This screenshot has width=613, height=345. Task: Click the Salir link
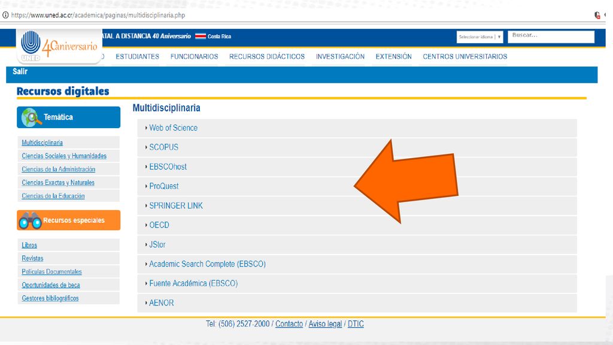pos(20,72)
